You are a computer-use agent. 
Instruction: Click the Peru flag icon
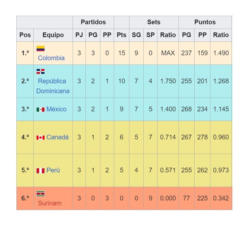pos(40,170)
